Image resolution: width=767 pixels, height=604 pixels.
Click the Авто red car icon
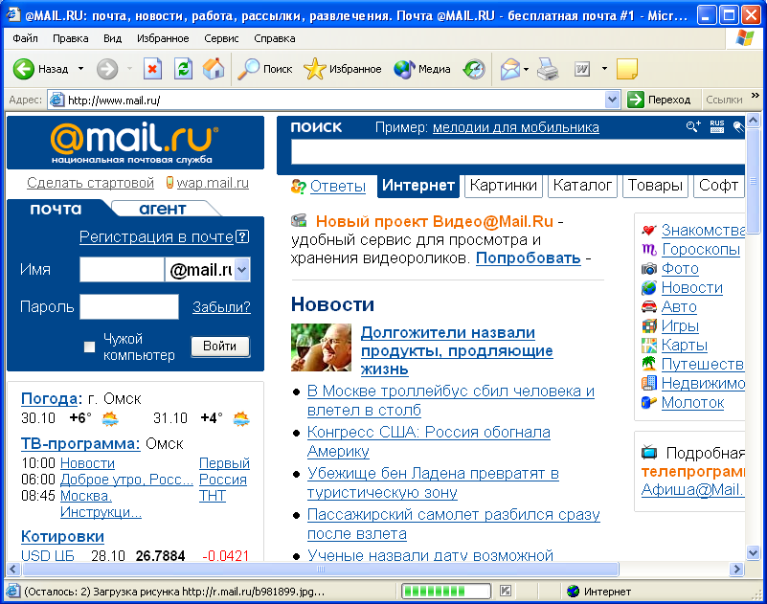(648, 306)
